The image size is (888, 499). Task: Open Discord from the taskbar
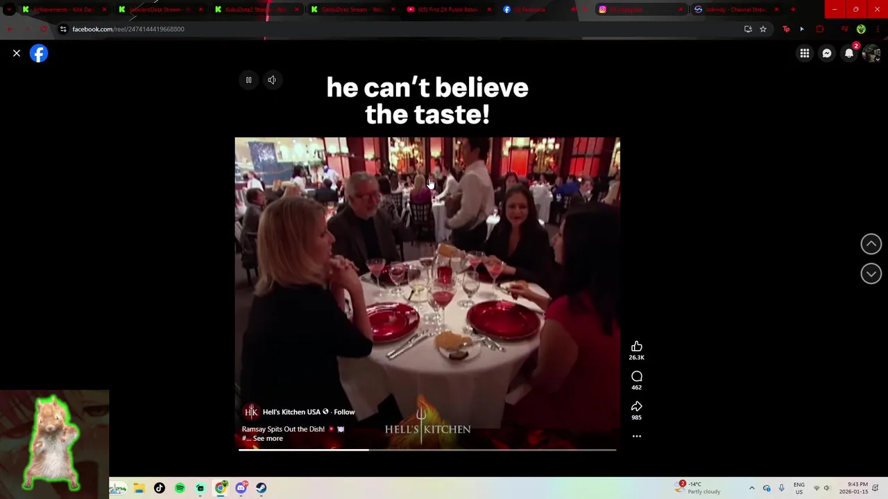[241, 488]
